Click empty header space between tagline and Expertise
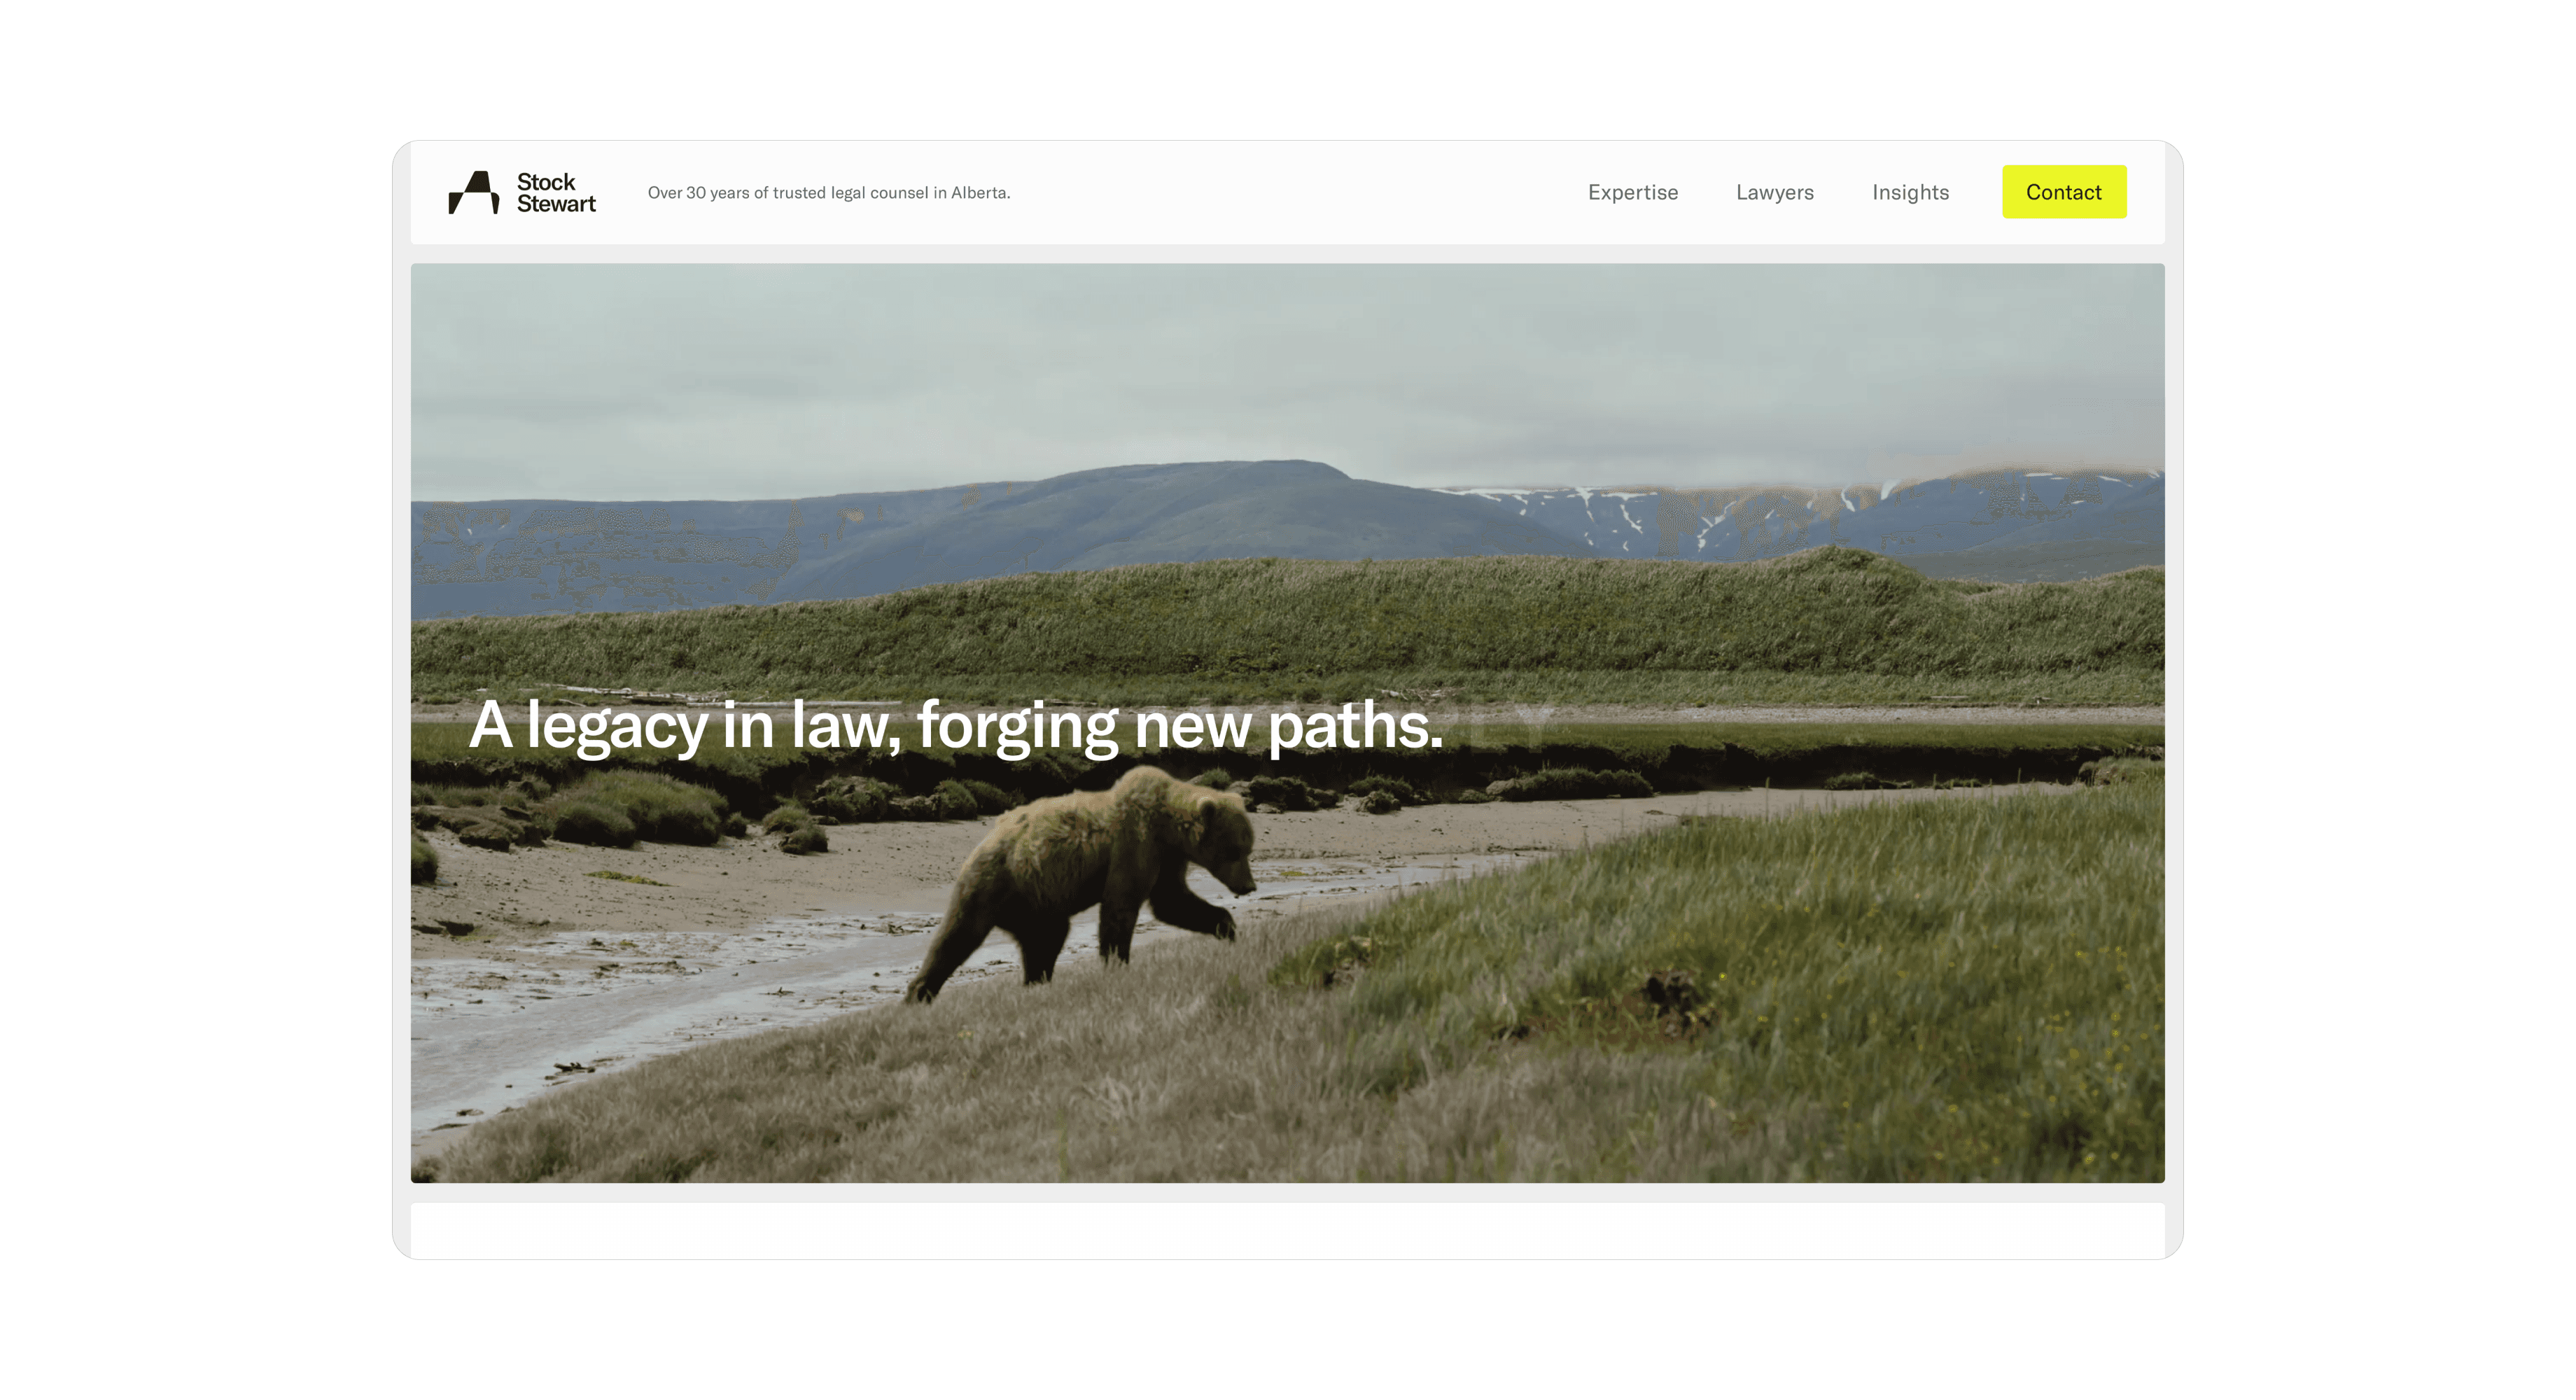 pos(1300,192)
